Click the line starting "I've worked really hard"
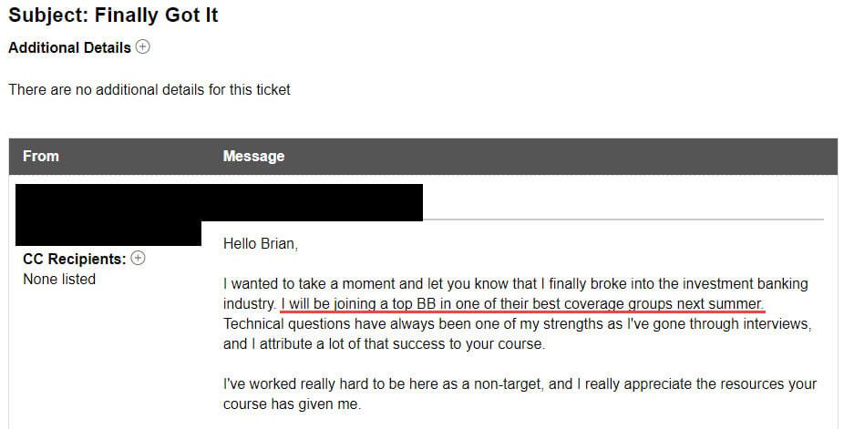This screenshot has height=429, width=844. pyautogui.click(x=520, y=383)
